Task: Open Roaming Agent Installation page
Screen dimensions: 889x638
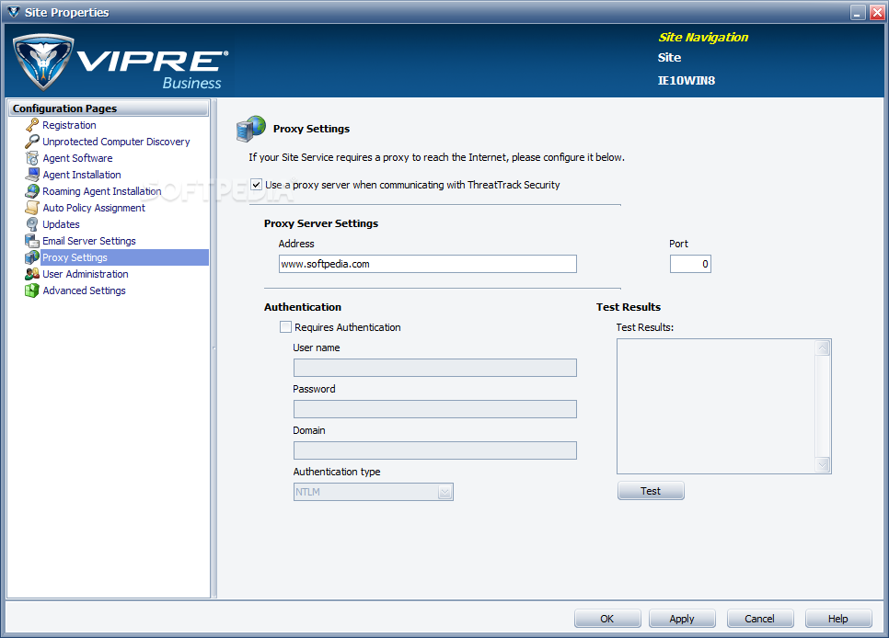Action: 102,191
